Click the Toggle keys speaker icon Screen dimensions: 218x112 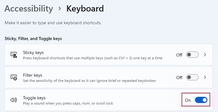point(14,100)
